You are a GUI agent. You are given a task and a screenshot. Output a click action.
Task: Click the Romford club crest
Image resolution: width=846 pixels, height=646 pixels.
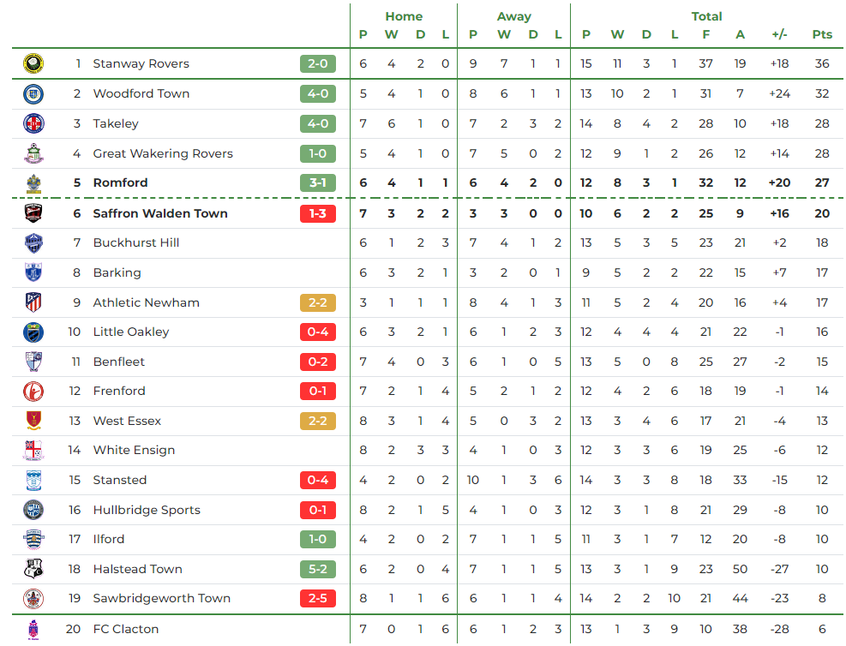pyautogui.click(x=33, y=183)
